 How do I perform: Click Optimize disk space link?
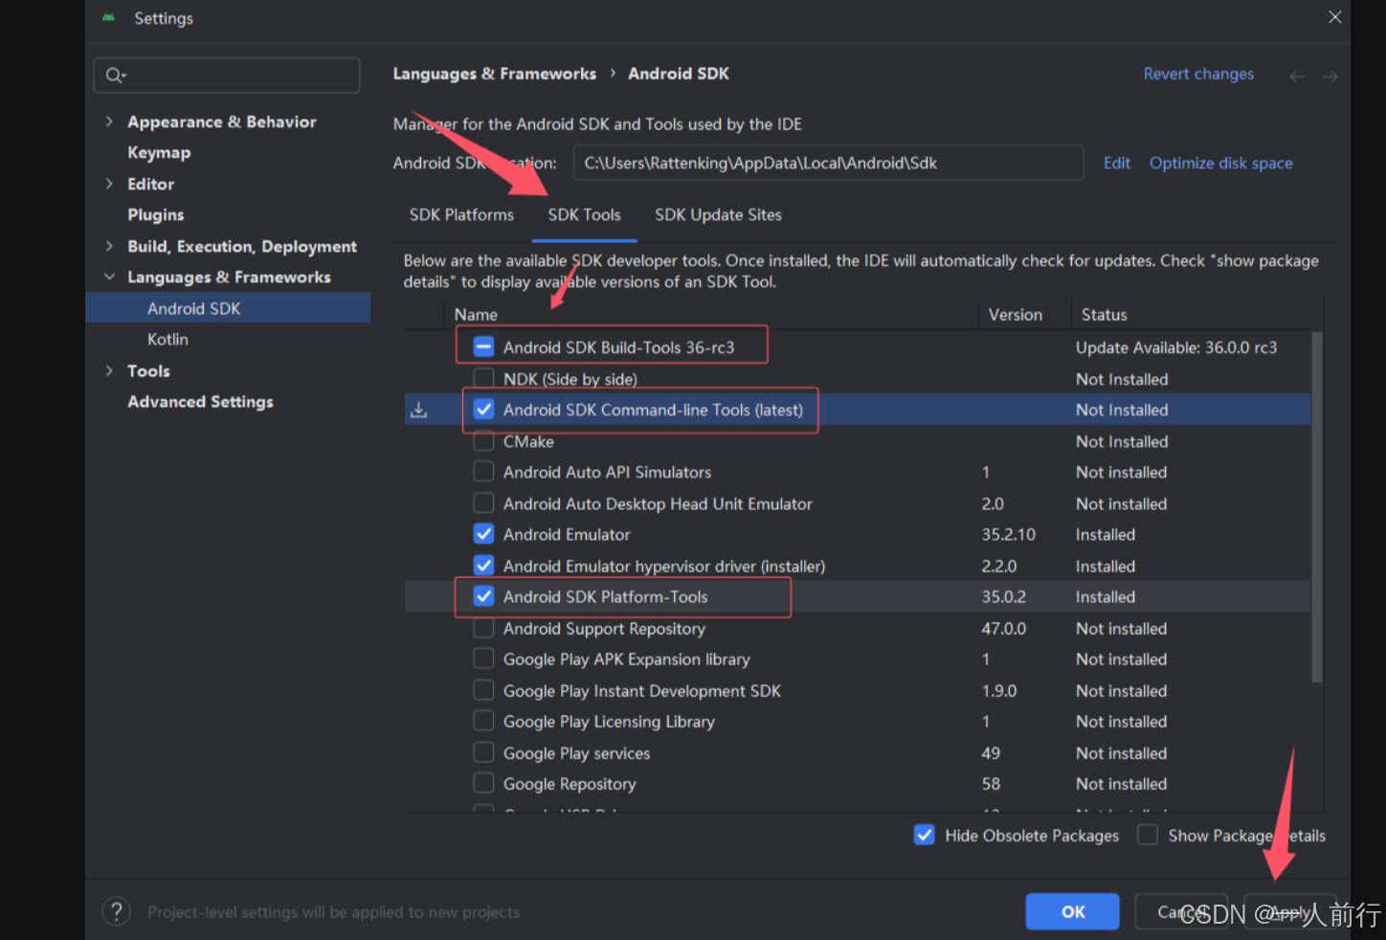1220,163
